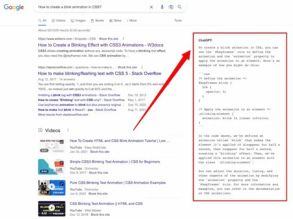The image size is (293, 219).
Task: Open 'Pure CSS Blinking Text Animation' title link
Action: [x=118, y=183]
